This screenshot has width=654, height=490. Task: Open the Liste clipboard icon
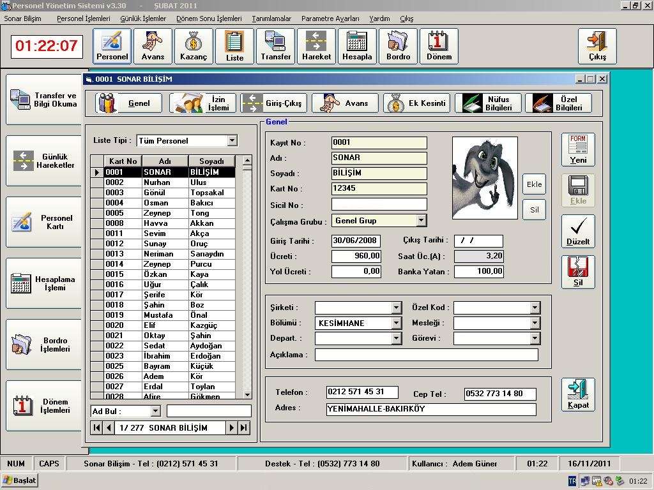tap(234, 46)
